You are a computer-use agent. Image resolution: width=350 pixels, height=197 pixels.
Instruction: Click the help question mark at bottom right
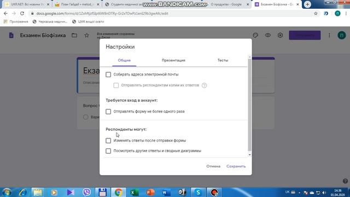pyautogui.click(x=345, y=181)
